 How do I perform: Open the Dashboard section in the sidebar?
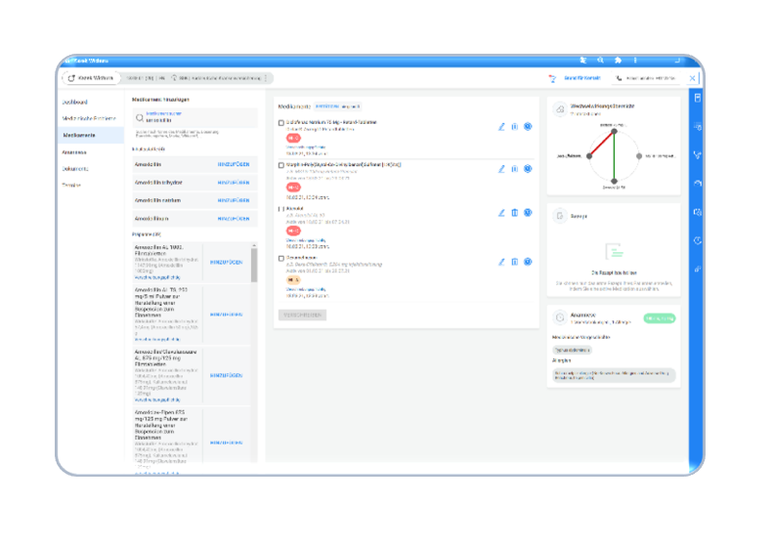pyautogui.click(x=76, y=102)
